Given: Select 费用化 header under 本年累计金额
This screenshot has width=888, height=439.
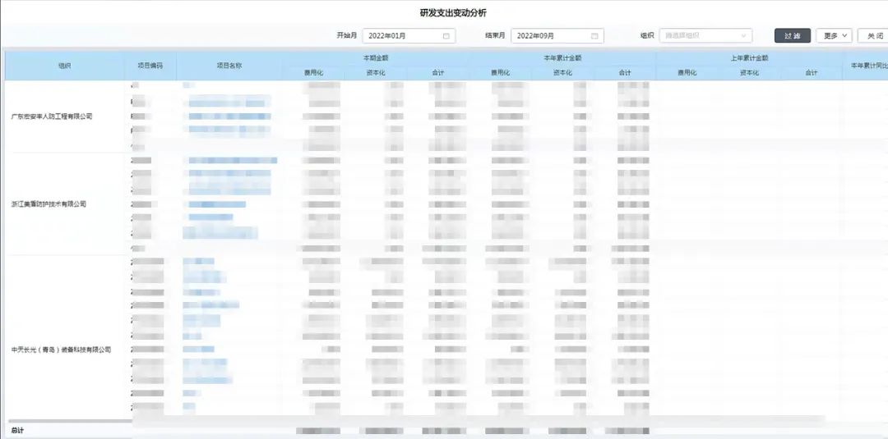Looking at the screenshot, I should [500, 73].
